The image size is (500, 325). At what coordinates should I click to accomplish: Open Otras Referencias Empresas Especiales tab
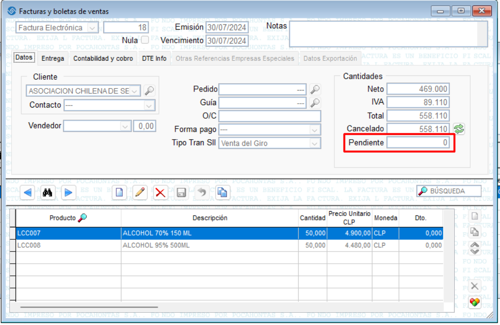click(x=235, y=58)
